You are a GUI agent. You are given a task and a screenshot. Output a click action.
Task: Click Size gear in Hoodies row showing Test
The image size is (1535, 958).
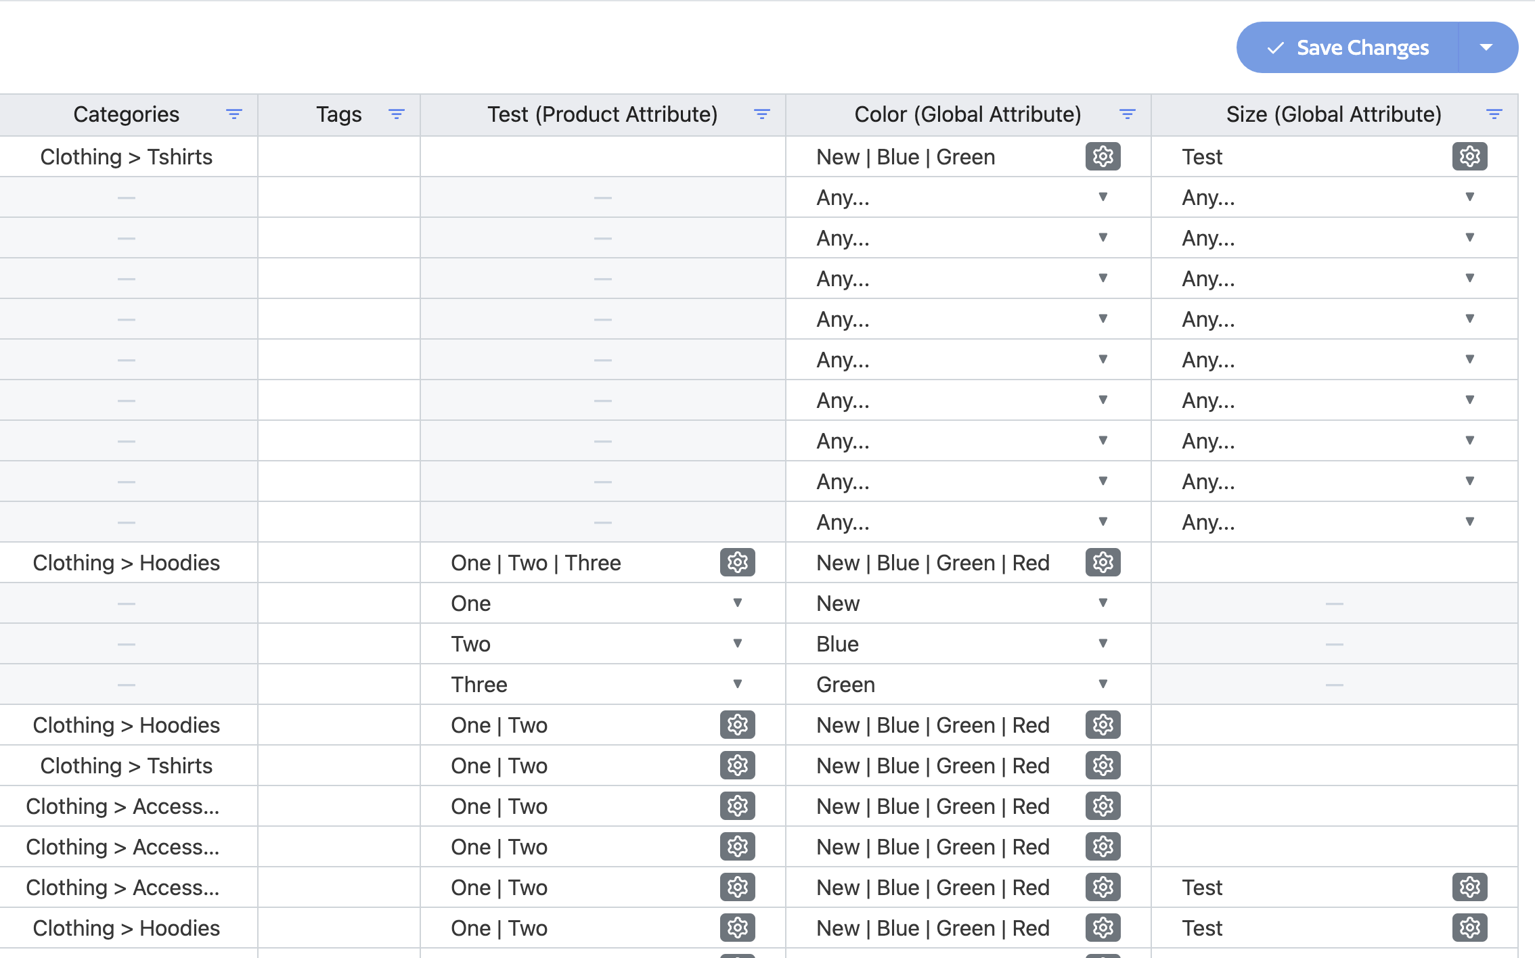[1470, 928]
